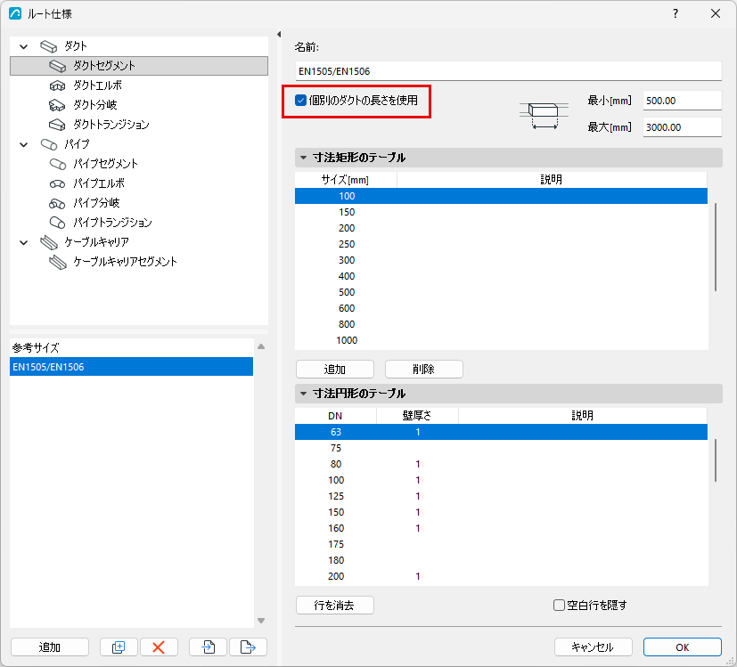
Task: Click the duplicate reference size icon button
Action: point(119,647)
